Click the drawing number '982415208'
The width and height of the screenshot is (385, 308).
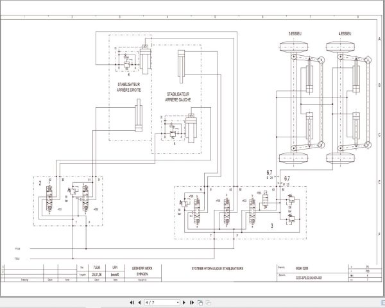coord(302,268)
